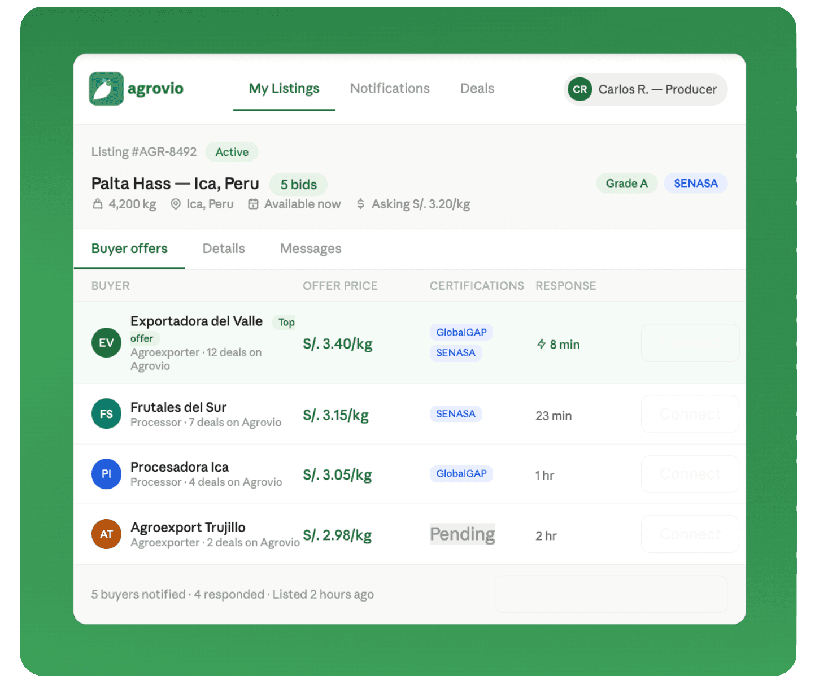
Task: Click GlobalGAP badge for Procesadora Ica
Action: 461,474
